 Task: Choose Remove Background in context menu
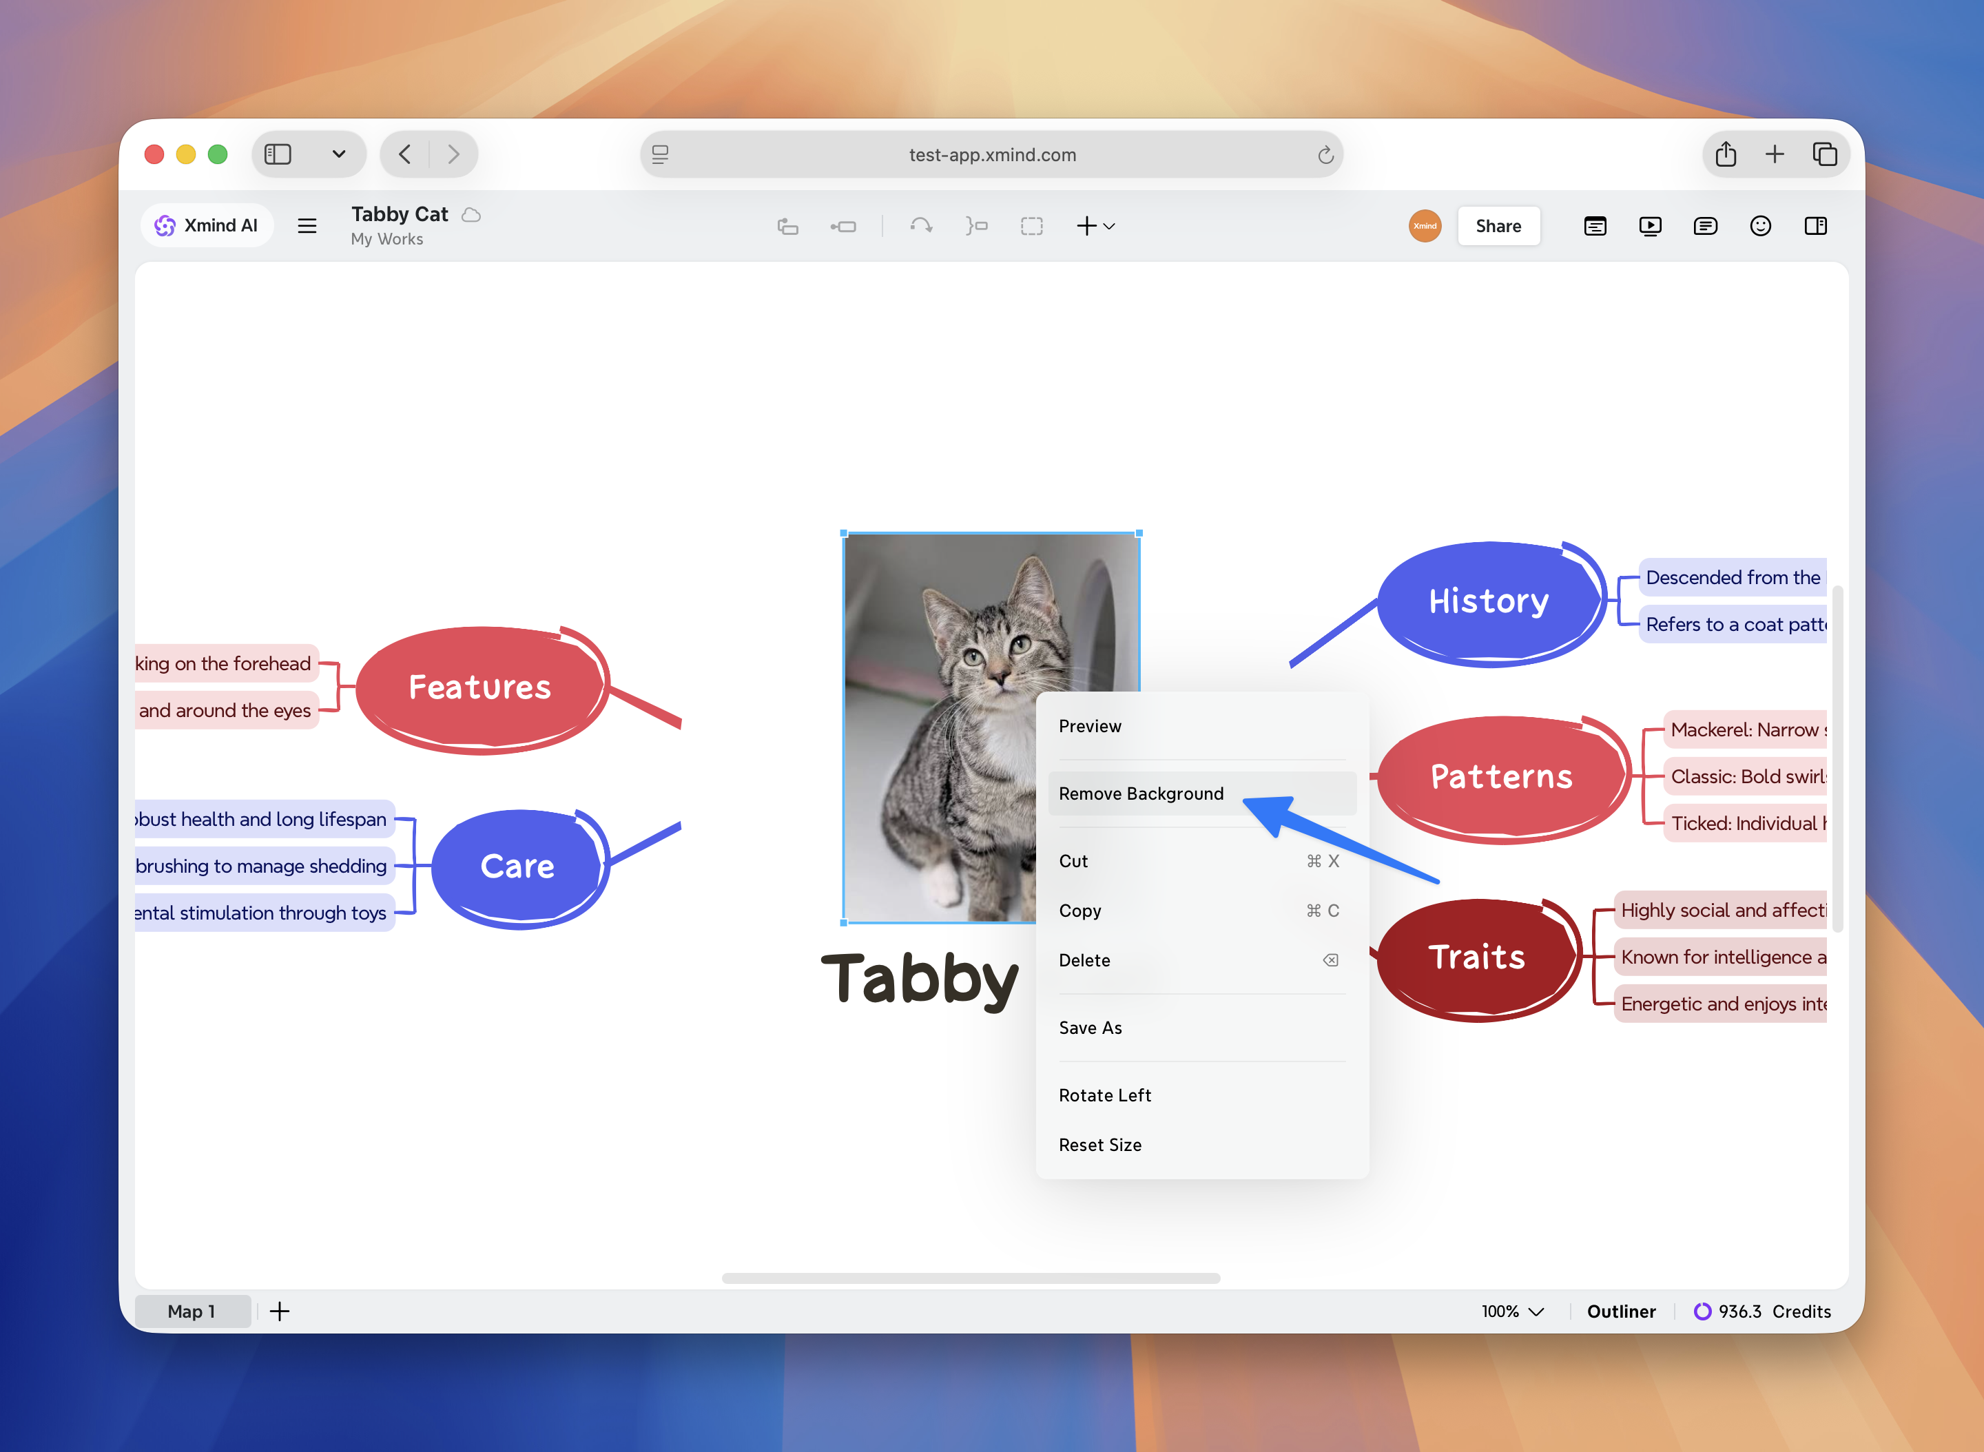[1201, 794]
